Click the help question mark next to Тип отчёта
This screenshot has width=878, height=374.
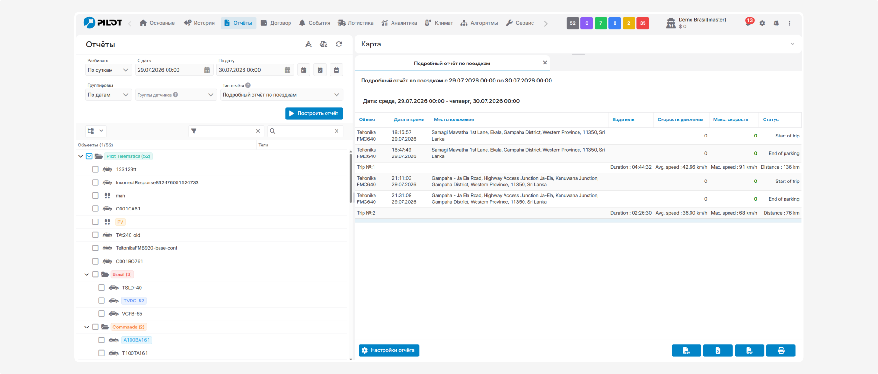pyautogui.click(x=248, y=85)
